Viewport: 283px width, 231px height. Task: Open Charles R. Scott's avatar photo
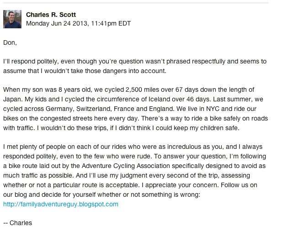coord(12,19)
